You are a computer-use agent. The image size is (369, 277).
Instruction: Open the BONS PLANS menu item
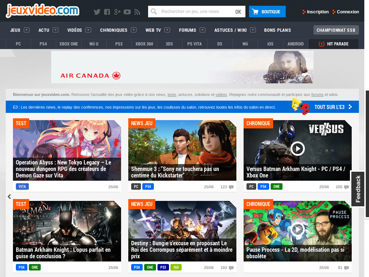pos(277,30)
